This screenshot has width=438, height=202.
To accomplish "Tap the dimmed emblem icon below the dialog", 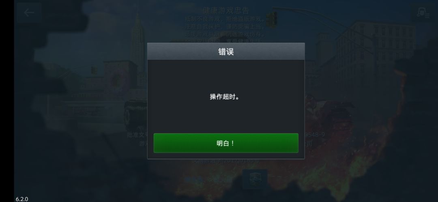I will [x=255, y=179].
